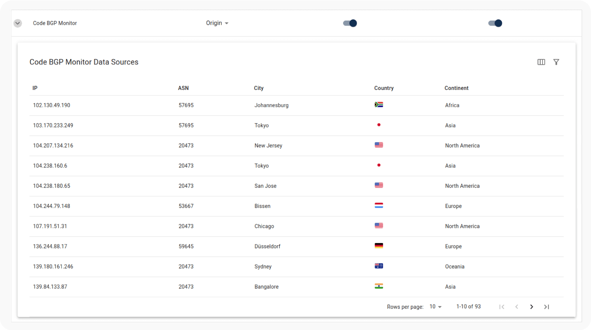The image size is (591, 330).
Task: Select the 102.130.49.190 IP cell
Action: click(x=52, y=105)
